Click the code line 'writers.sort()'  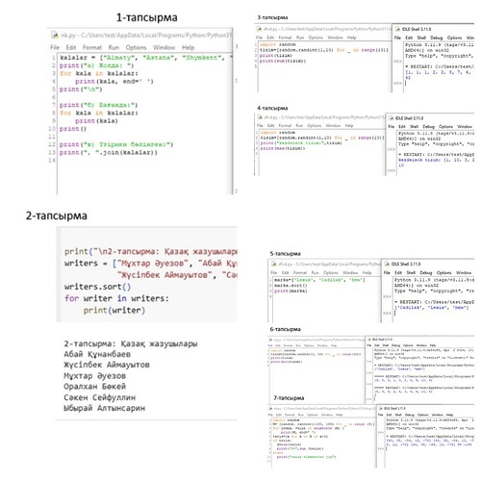click(97, 287)
